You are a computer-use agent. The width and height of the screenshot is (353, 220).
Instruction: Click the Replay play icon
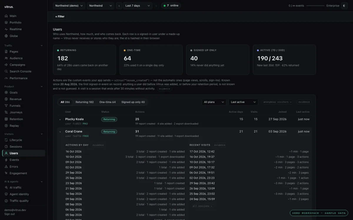(6, 126)
